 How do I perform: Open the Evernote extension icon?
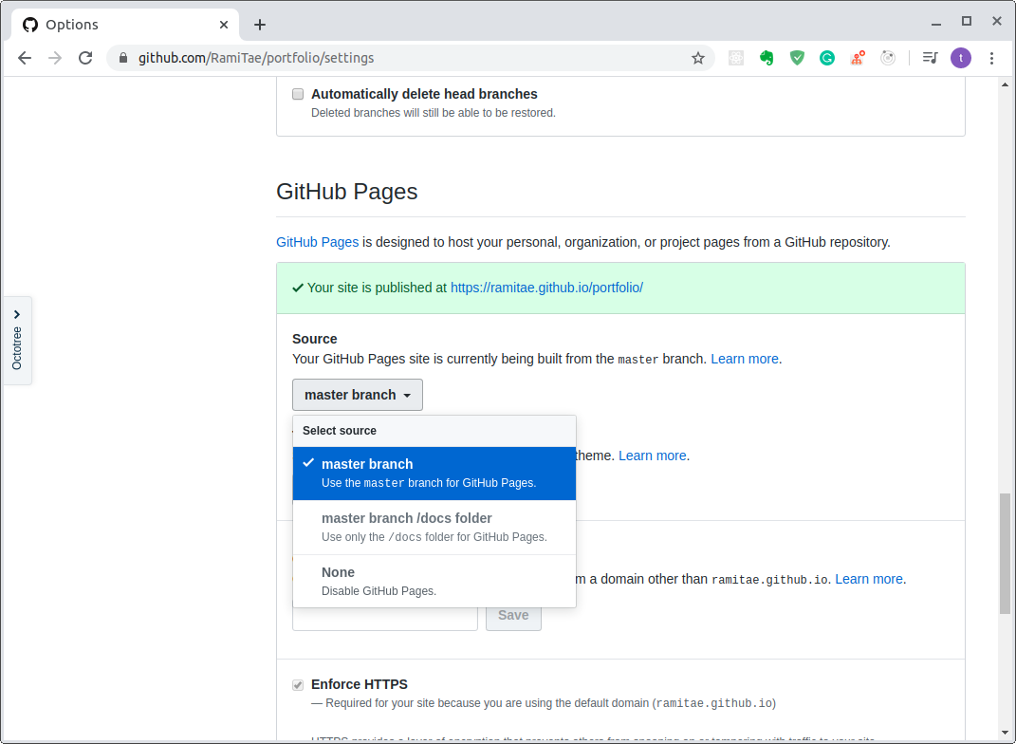(x=767, y=58)
